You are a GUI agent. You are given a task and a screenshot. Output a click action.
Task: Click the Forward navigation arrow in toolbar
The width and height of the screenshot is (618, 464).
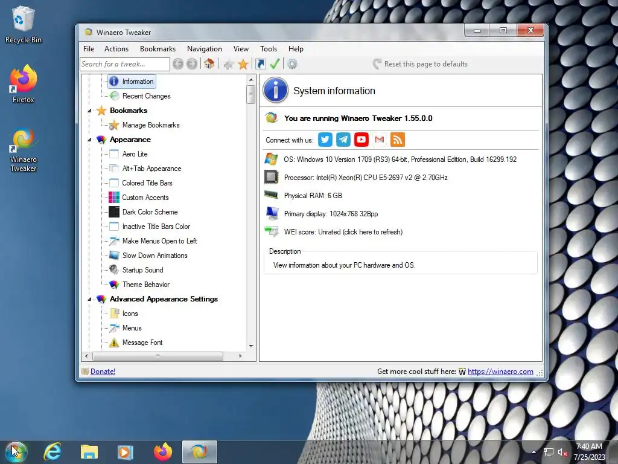[x=192, y=64]
